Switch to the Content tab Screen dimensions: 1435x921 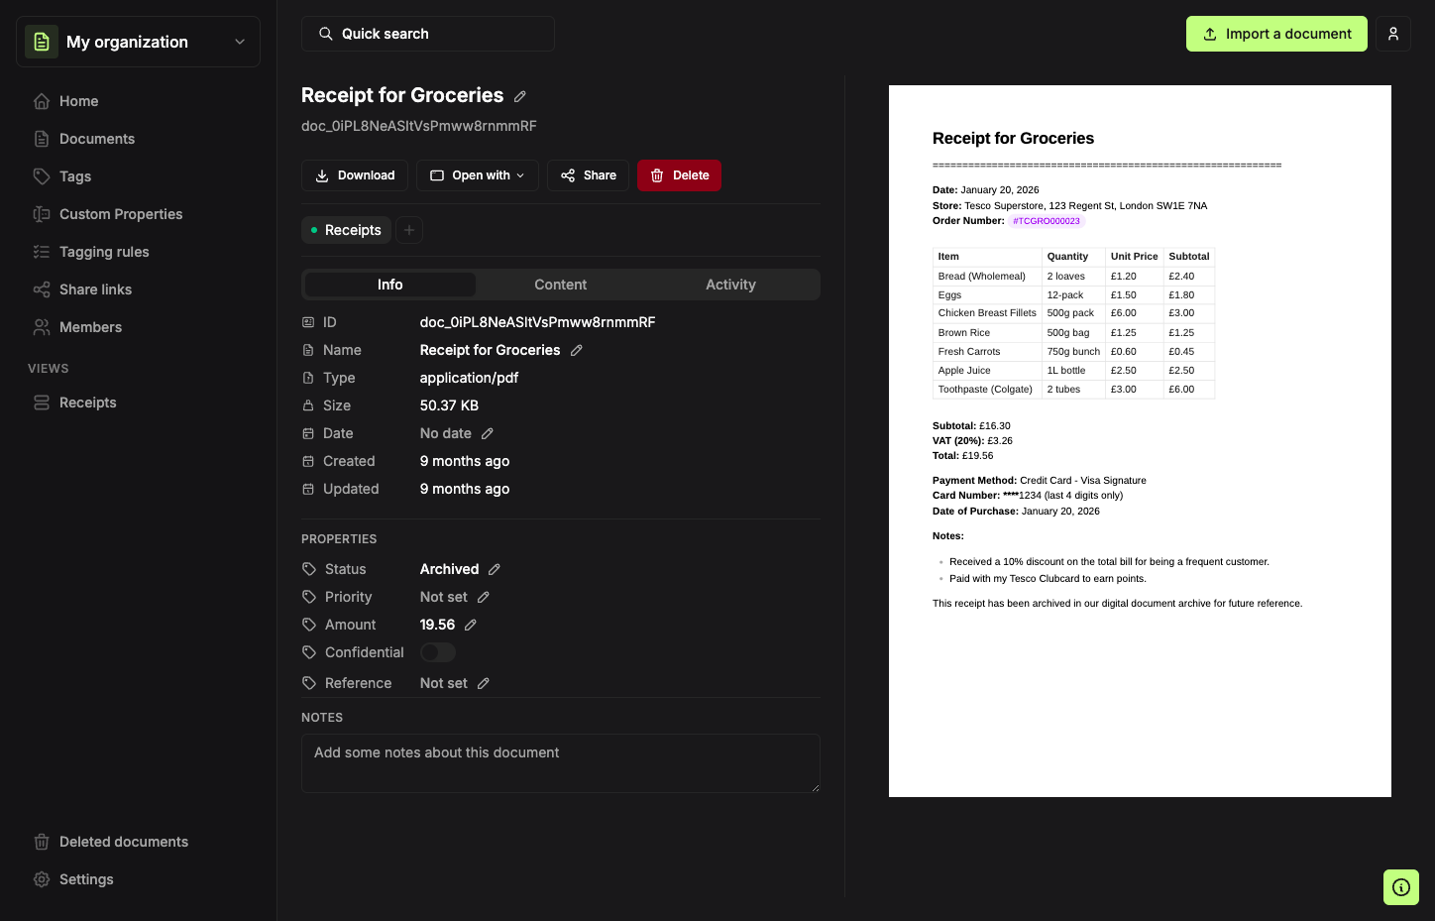point(561,285)
